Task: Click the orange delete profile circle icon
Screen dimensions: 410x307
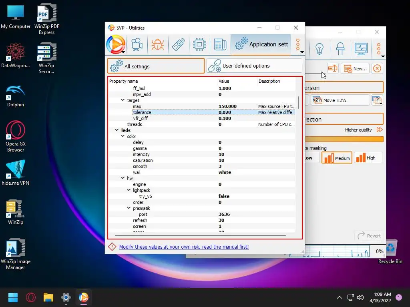Action: click(x=377, y=69)
